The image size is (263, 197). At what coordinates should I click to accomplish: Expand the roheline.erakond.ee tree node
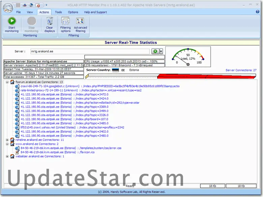(7, 140)
